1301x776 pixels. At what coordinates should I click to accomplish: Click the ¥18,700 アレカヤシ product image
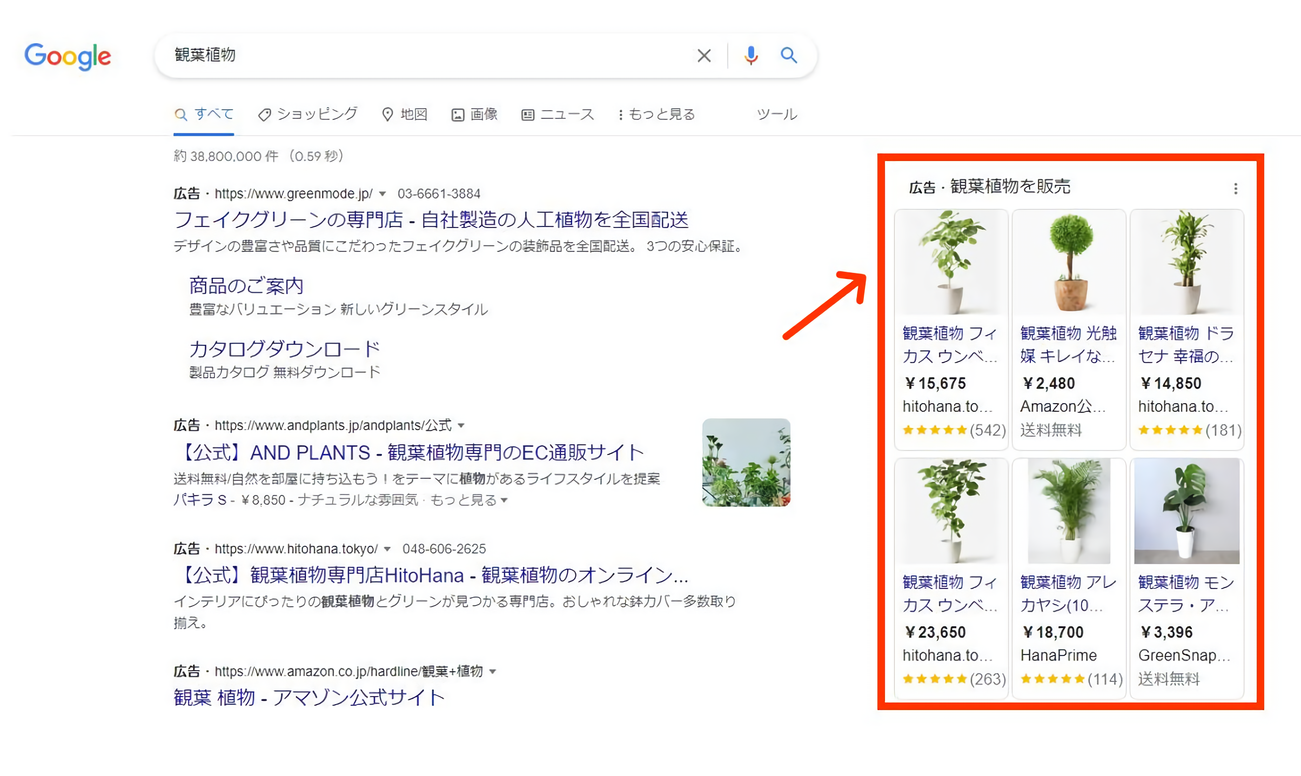[1069, 511]
